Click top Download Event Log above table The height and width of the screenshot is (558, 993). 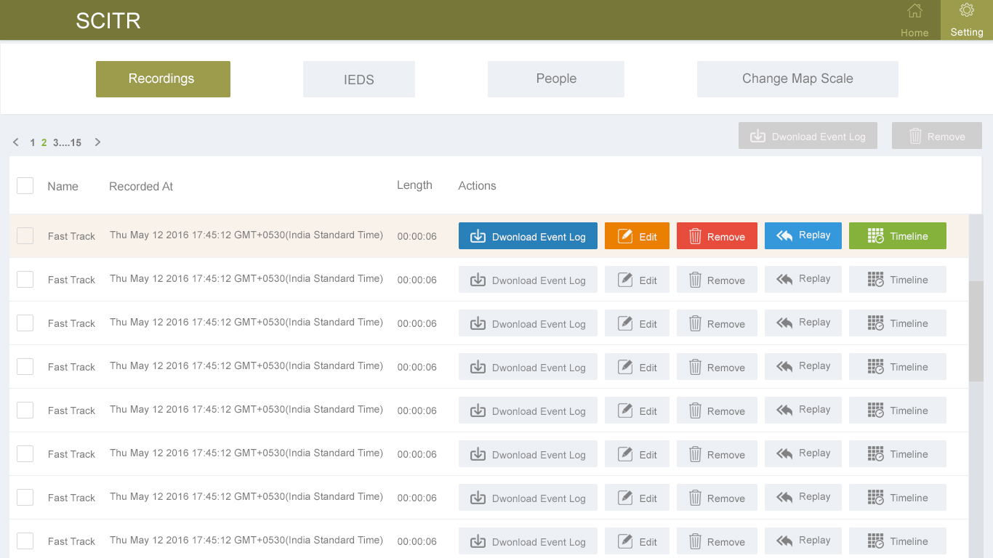pos(808,136)
